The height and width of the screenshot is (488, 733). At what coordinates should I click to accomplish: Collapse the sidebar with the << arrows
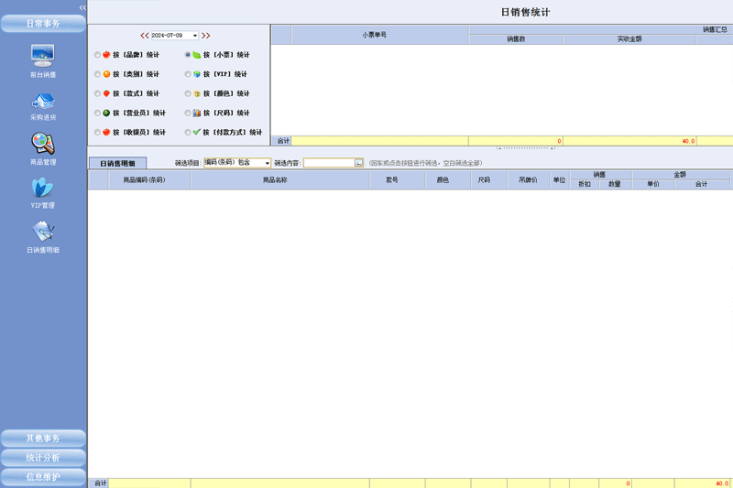point(82,7)
